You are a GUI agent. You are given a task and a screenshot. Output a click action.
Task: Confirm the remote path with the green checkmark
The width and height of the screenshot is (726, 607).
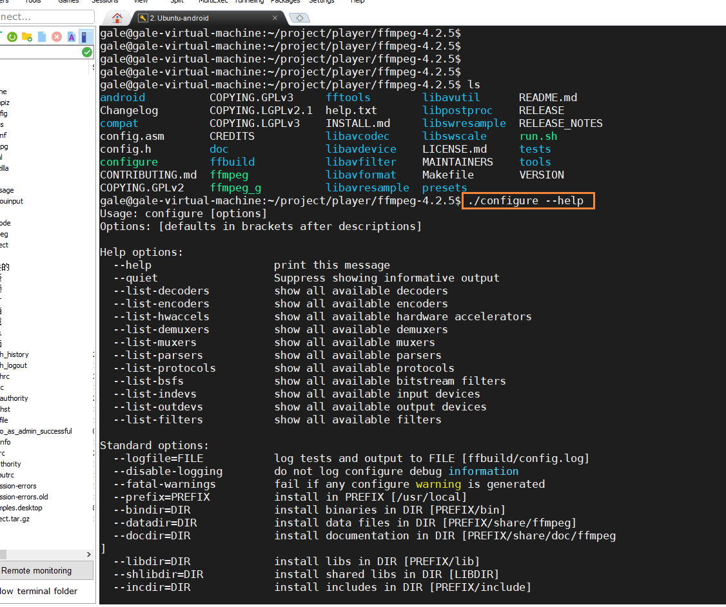click(86, 52)
